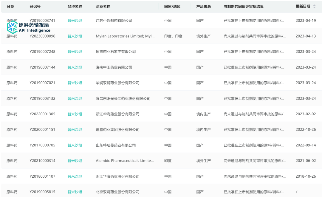Click the 与制剂共同审评审批结果 column header
This screenshot has width=322, height=197.
tap(244, 7)
